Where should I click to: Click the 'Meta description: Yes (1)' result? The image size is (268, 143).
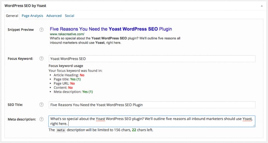[73, 92]
